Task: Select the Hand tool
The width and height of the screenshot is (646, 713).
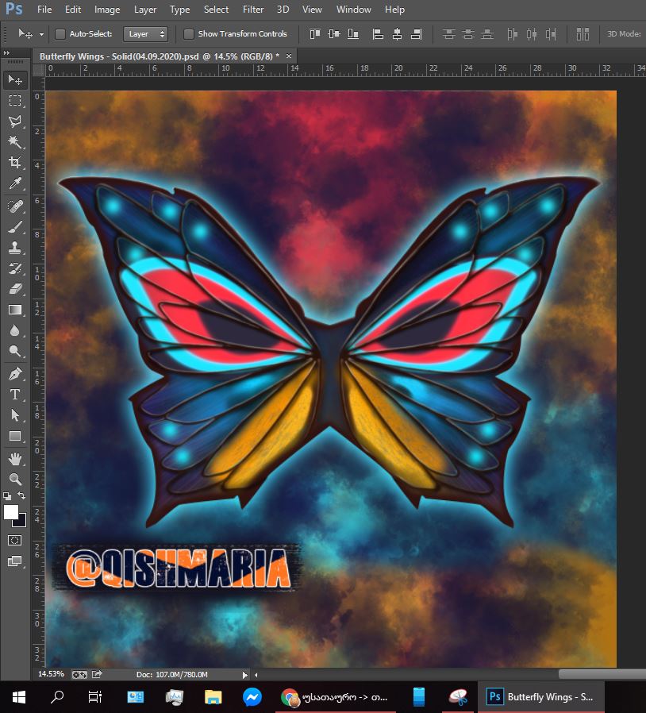Action: pos(15,459)
